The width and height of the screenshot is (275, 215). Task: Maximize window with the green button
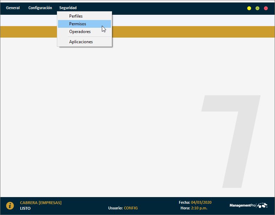[x=257, y=8]
